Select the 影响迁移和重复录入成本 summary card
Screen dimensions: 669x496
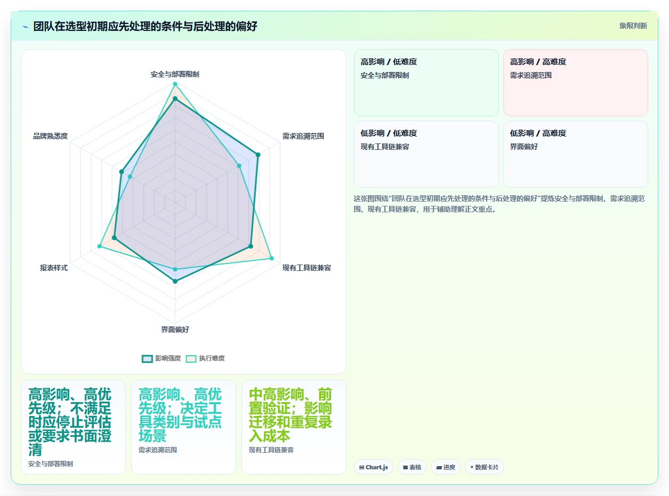click(294, 427)
